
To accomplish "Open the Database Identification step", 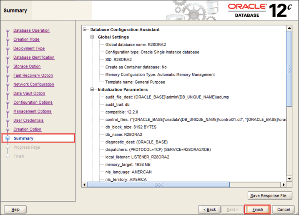I will (x=34, y=57).
